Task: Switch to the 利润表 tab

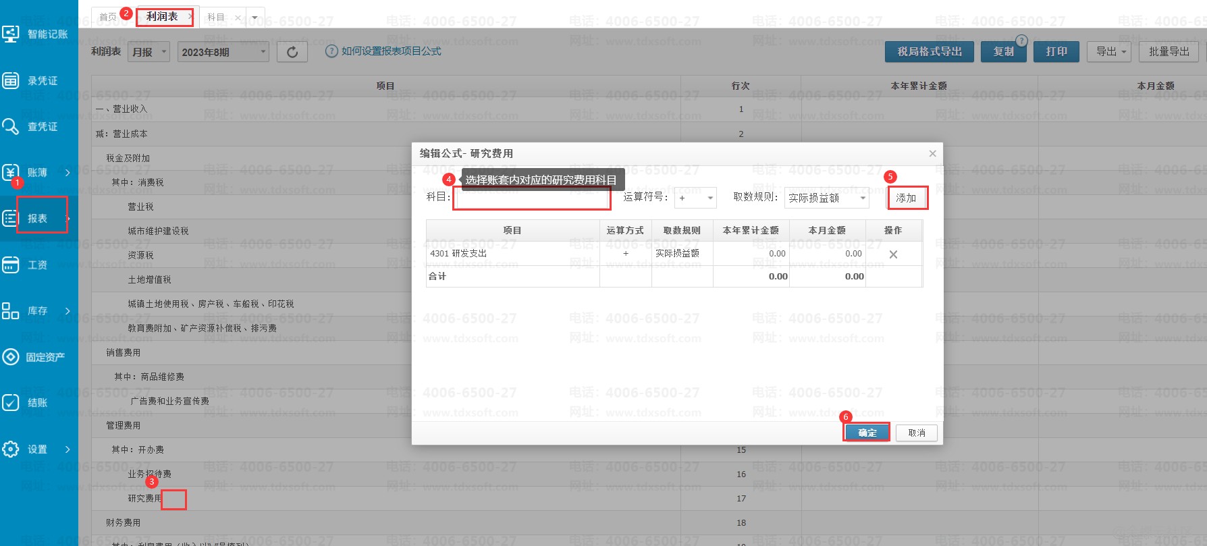Action: click(162, 16)
